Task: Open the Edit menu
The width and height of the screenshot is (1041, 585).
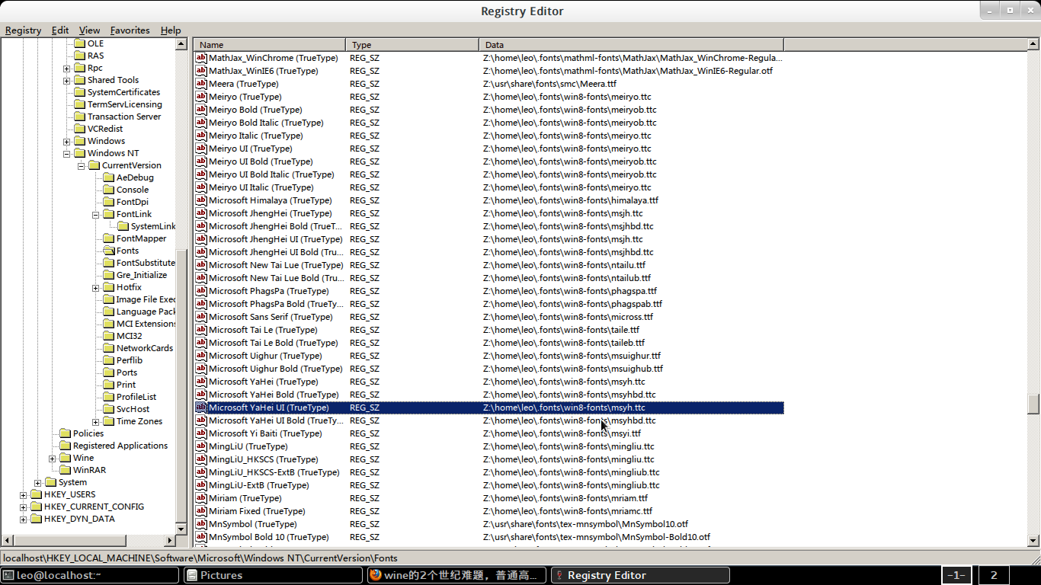Action: pyautogui.click(x=60, y=30)
